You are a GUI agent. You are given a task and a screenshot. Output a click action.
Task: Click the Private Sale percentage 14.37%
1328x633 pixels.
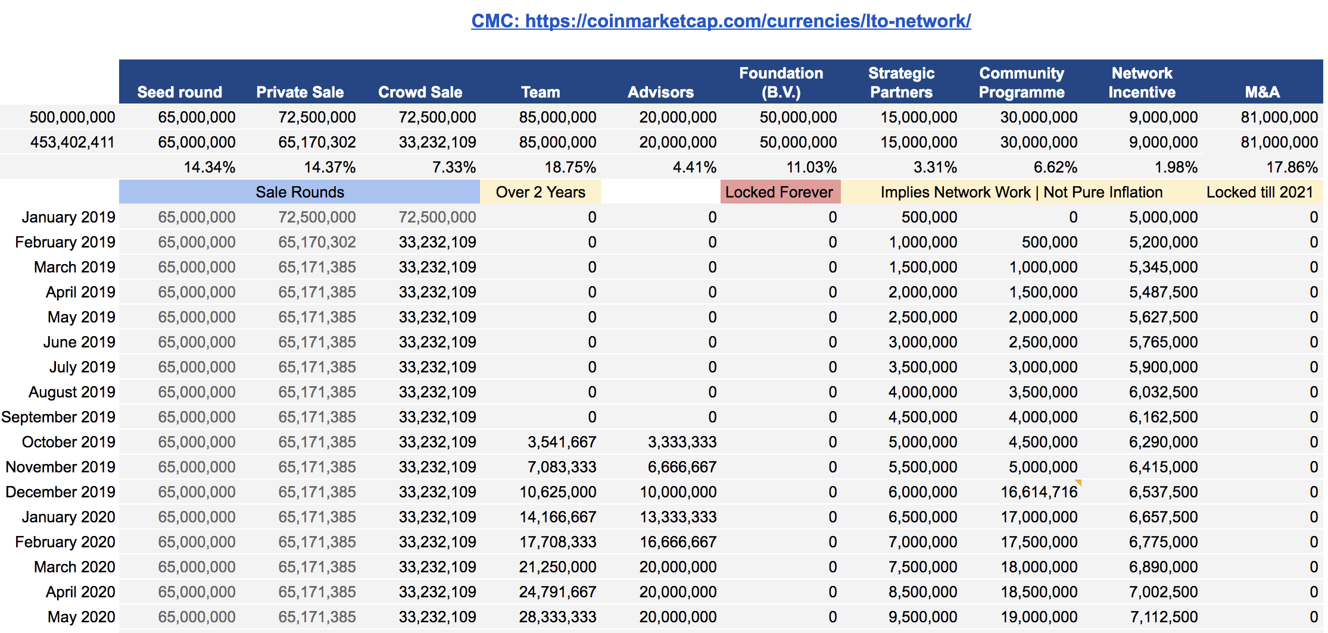pos(330,167)
